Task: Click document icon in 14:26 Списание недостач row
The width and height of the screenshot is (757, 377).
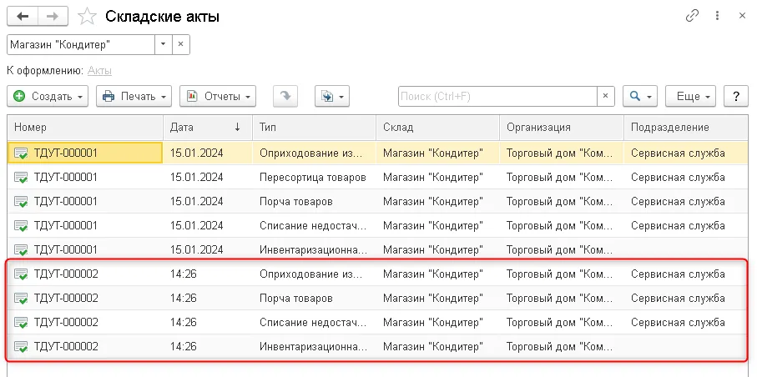Action: pos(21,323)
